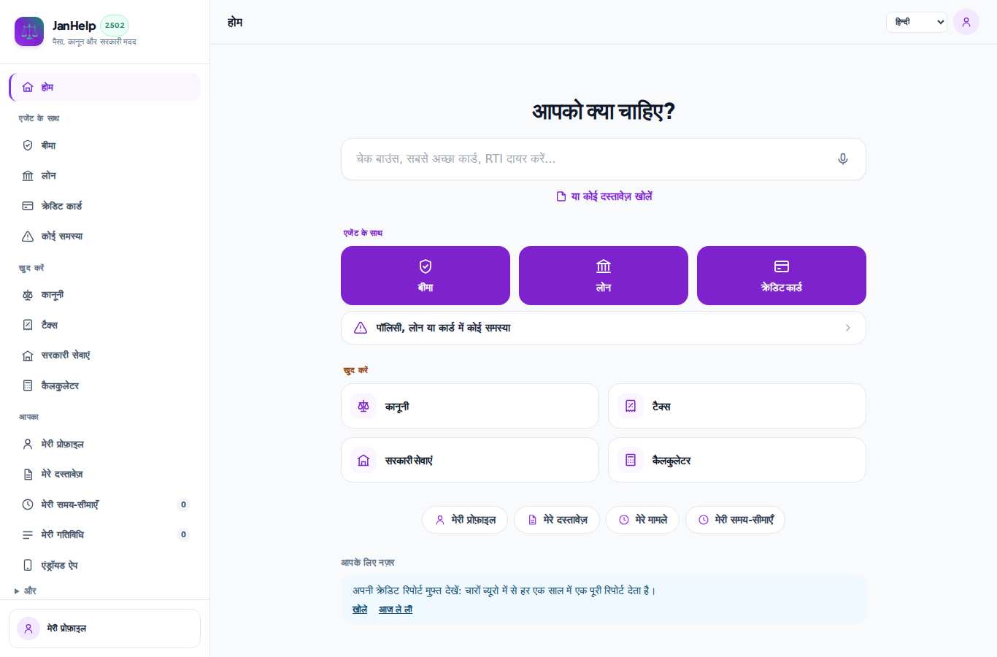Click the card icon on the क्रेडिट कार्ड tile
Image resolution: width=997 pixels, height=657 pixels.
point(782,266)
